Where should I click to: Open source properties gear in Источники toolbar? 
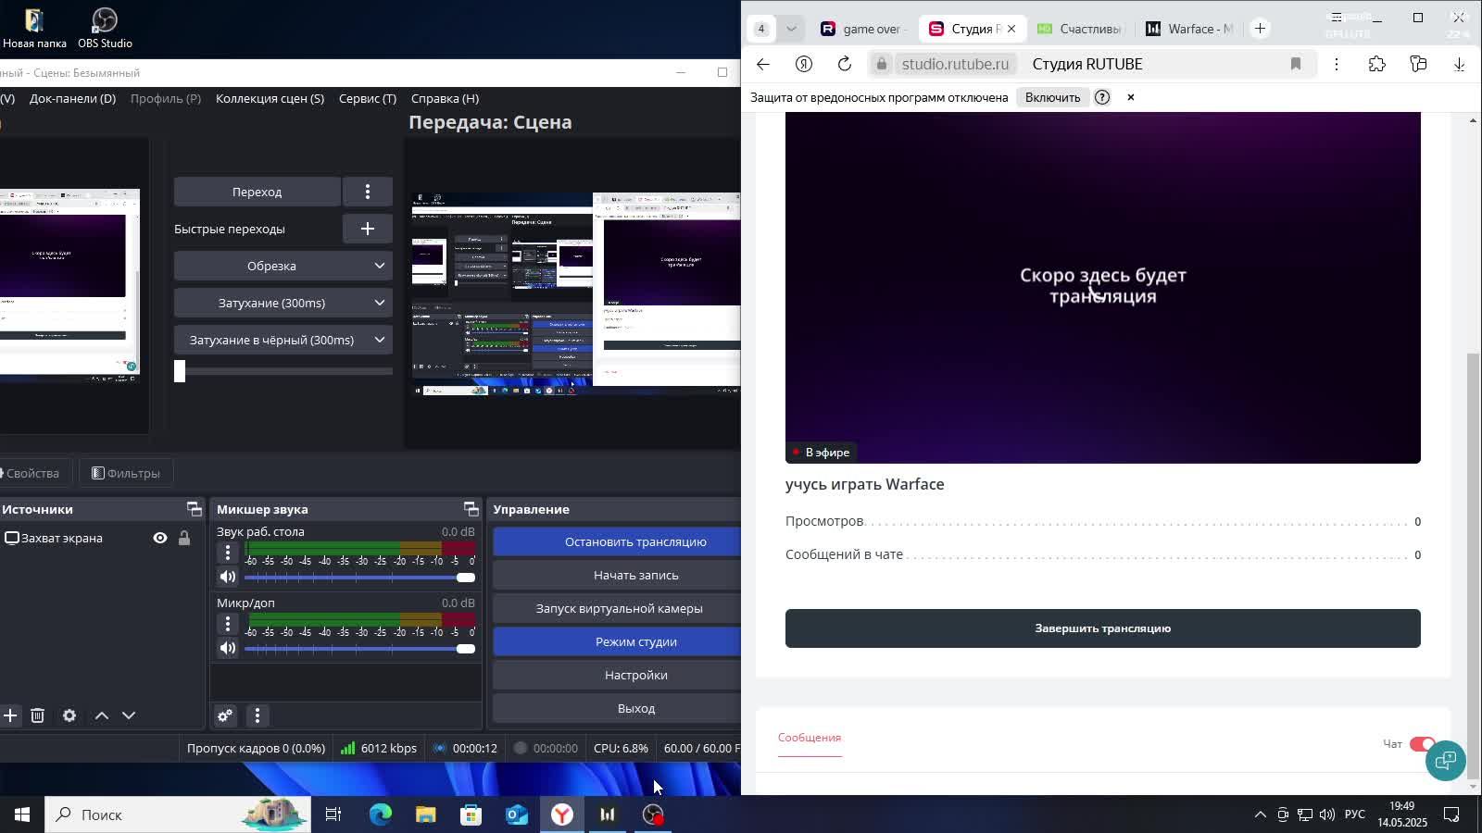(69, 715)
